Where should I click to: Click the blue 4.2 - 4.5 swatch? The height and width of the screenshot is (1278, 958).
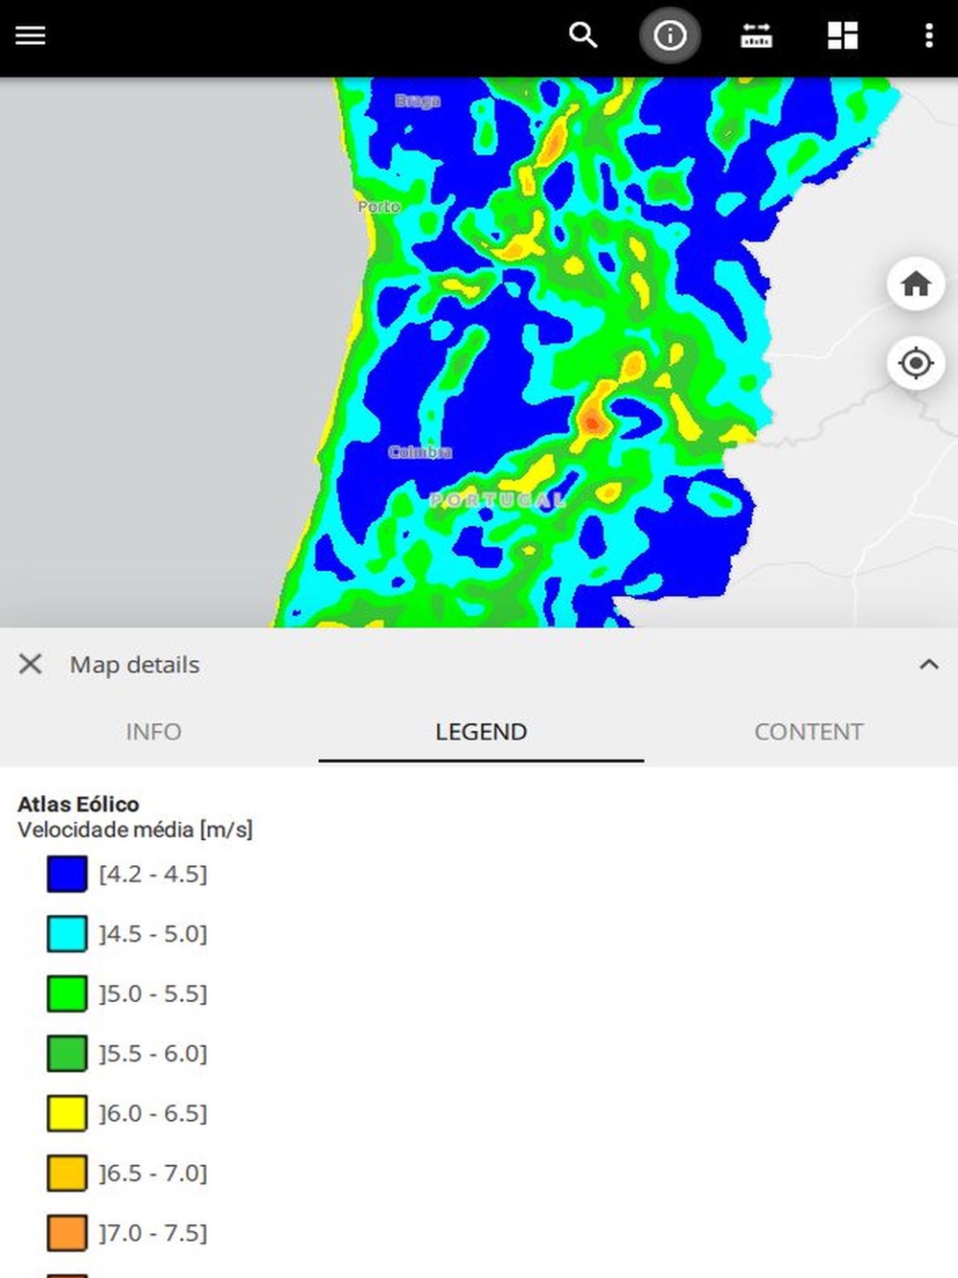[67, 874]
